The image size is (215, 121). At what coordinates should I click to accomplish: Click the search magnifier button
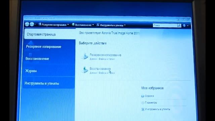click(179, 26)
